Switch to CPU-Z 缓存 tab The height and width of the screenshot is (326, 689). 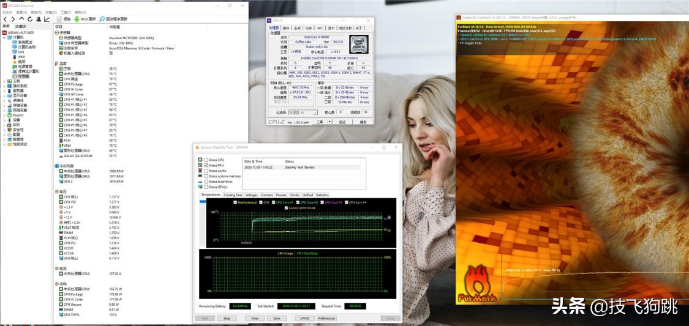286,28
